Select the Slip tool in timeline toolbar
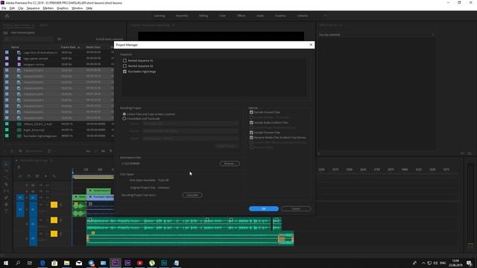 click(7, 191)
